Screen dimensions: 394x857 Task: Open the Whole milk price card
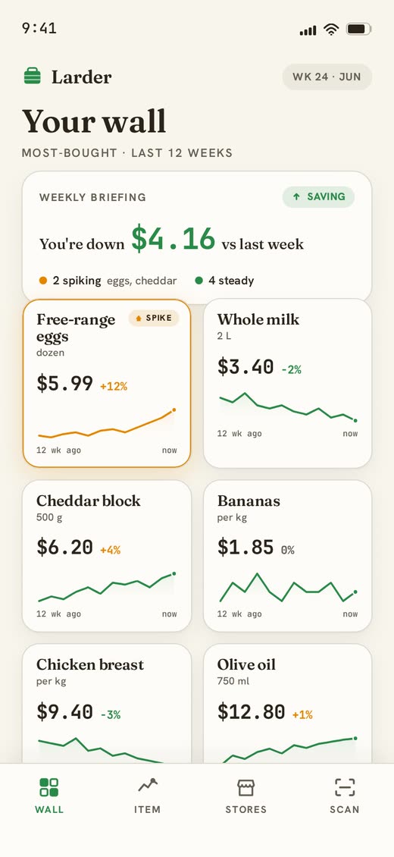click(x=288, y=383)
